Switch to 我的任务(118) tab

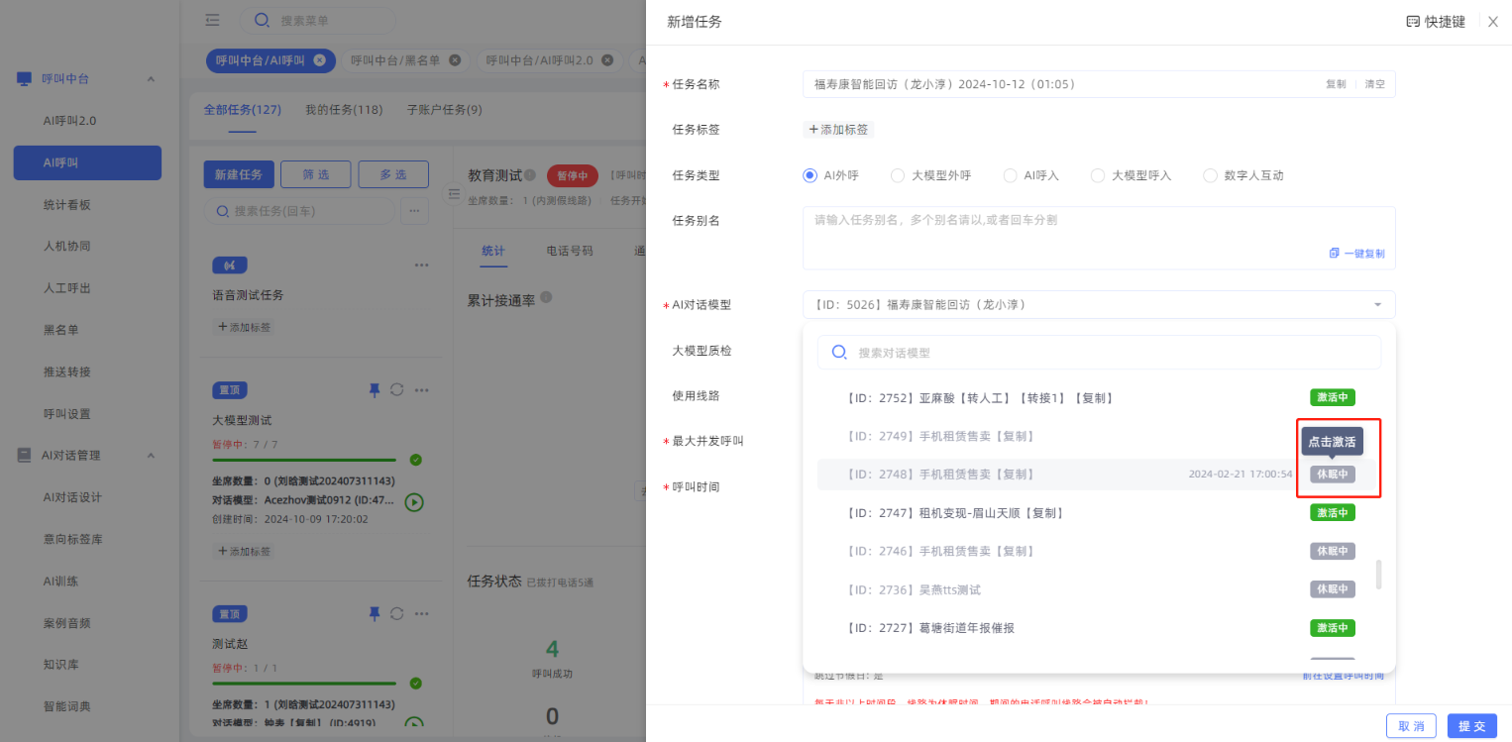coord(343,110)
